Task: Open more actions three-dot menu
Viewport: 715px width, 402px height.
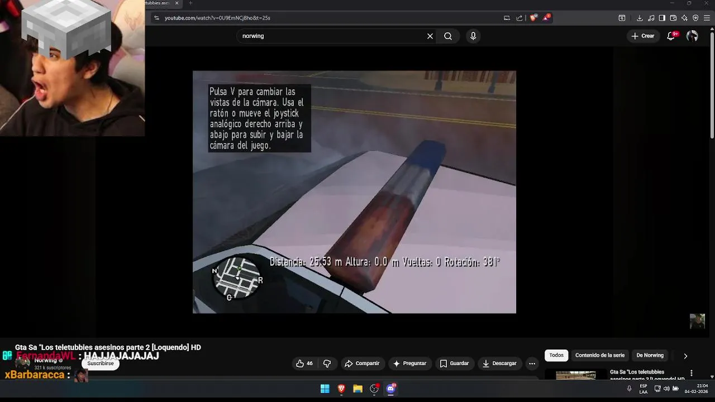Action: click(532, 363)
